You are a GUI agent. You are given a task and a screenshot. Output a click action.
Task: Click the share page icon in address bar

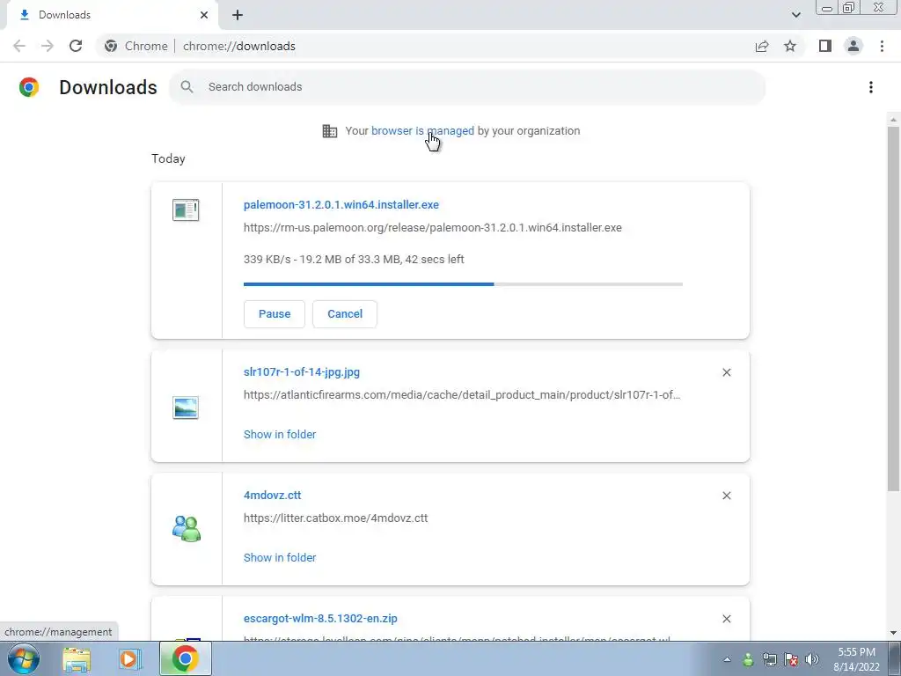pos(762,46)
